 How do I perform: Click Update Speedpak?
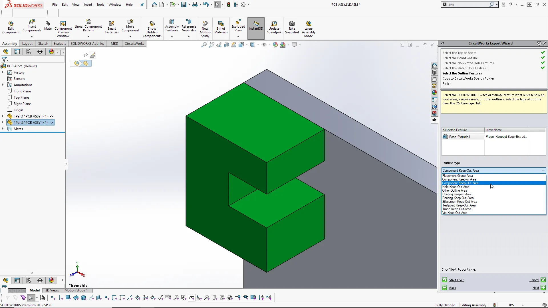274,28
